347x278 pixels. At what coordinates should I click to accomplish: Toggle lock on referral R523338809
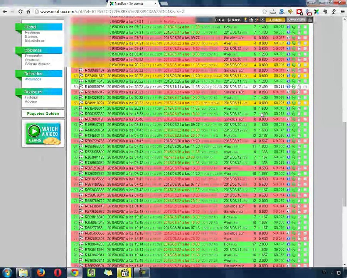[299, 152]
